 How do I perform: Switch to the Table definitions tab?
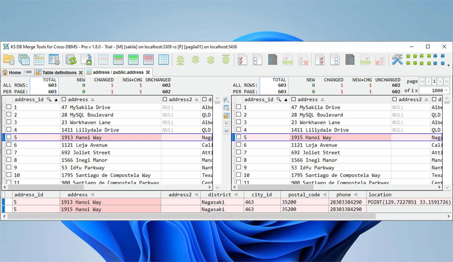(x=59, y=73)
